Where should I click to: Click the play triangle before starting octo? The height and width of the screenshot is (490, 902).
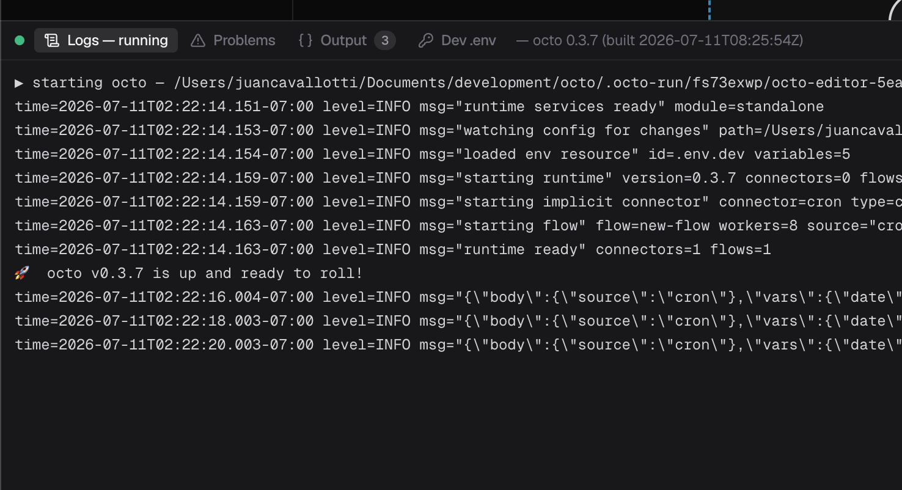point(19,82)
